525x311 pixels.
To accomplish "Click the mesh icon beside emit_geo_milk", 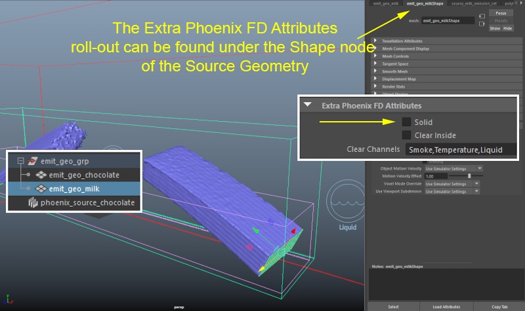I will 41,189.
